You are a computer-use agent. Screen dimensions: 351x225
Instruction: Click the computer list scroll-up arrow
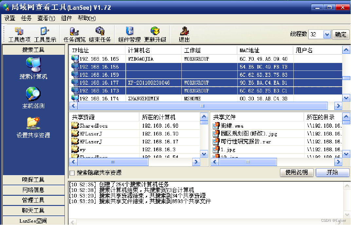pos(346,50)
